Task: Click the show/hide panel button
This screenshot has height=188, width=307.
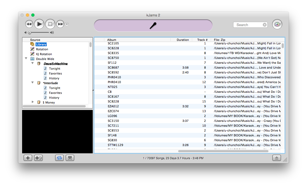Action: pyautogui.click(x=70, y=158)
